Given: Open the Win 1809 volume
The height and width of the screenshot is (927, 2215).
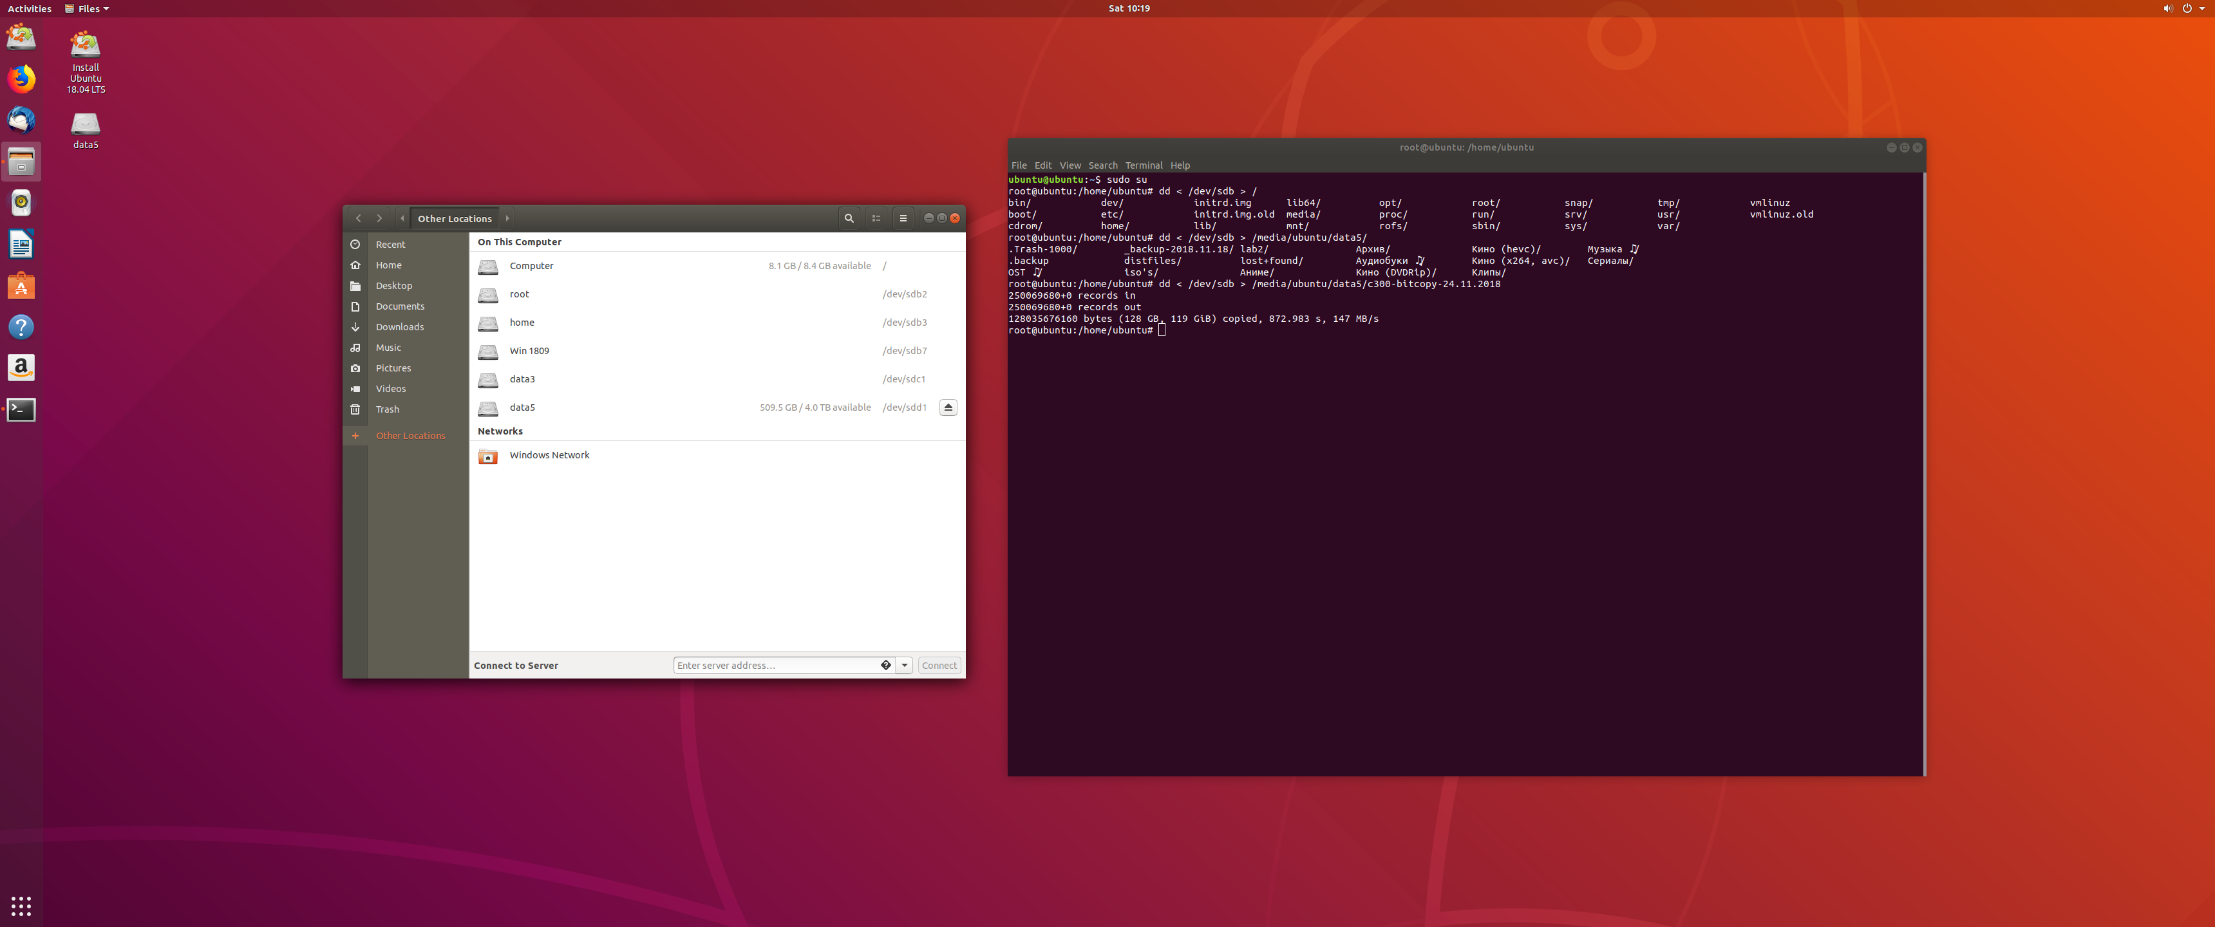Looking at the screenshot, I should click(x=529, y=351).
